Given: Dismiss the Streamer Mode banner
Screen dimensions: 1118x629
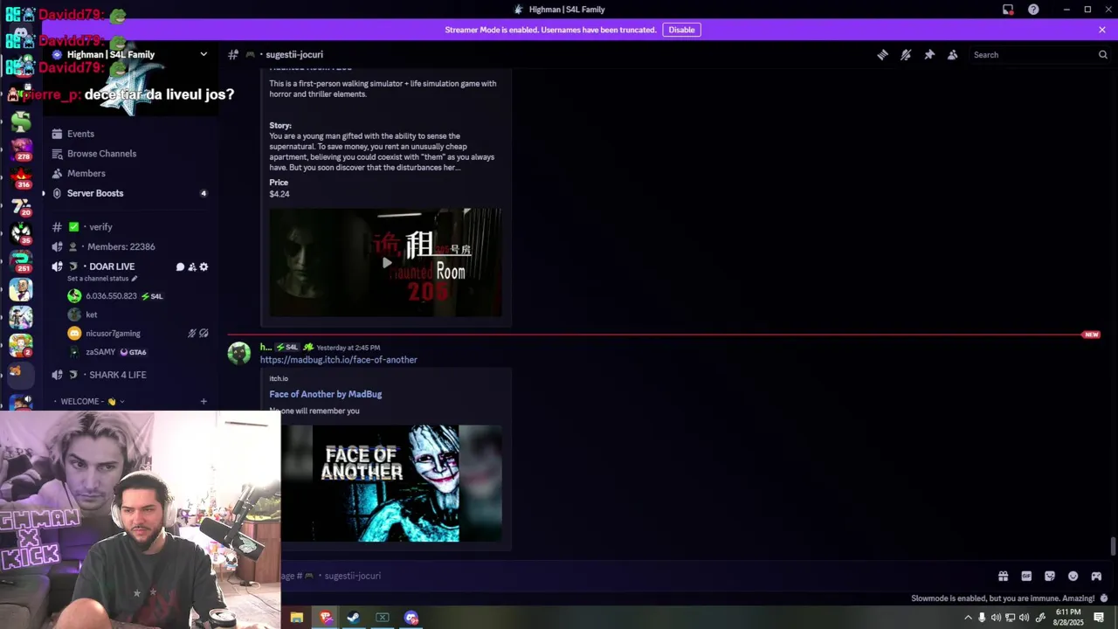Looking at the screenshot, I should pos(1102,30).
